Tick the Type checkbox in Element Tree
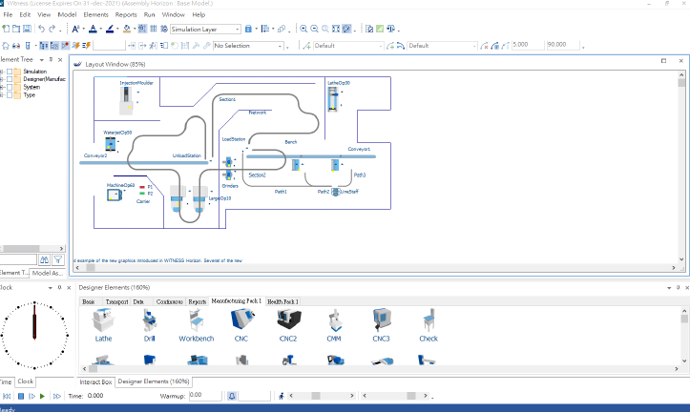Viewport: 690px width, 412px height. click(8, 94)
